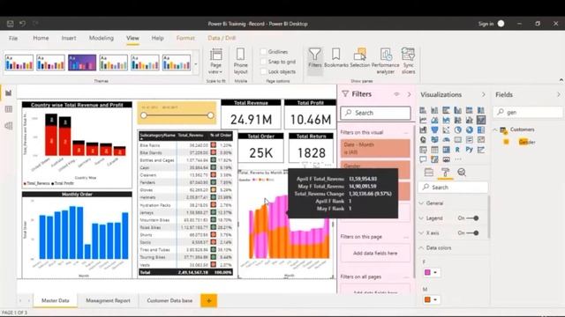Screen dimensions: 565x317
Task: Switch to Managment Report page tab
Action: [108, 300]
